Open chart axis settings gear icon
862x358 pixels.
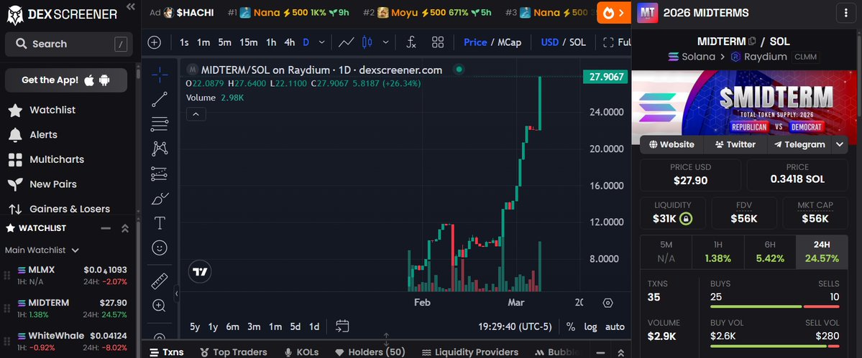pos(607,303)
